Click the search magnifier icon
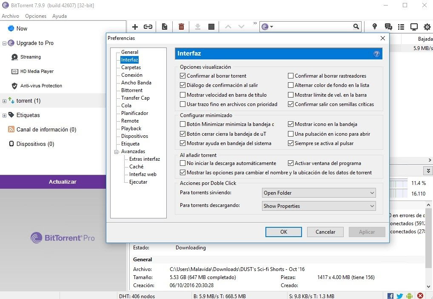 pos(356,26)
